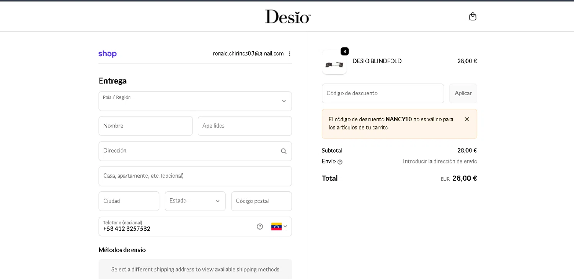Open the Estado dropdown
The width and height of the screenshot is (574, 279).
pyautogui.click(x=195, y=201)
